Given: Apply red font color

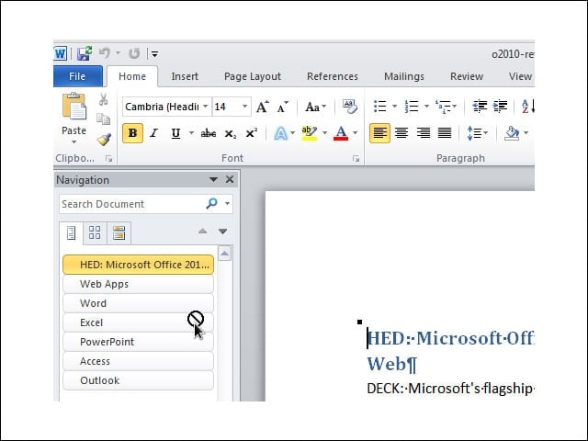Looking at the screenshot, I should coord(341,133).
